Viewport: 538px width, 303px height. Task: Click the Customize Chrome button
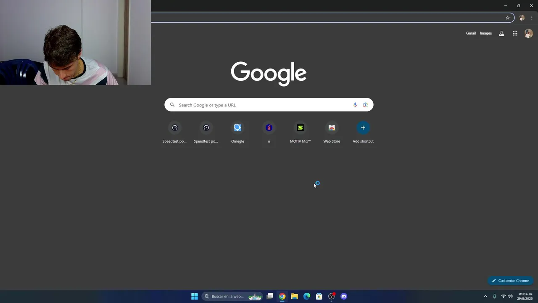click(x=511, y=281)
